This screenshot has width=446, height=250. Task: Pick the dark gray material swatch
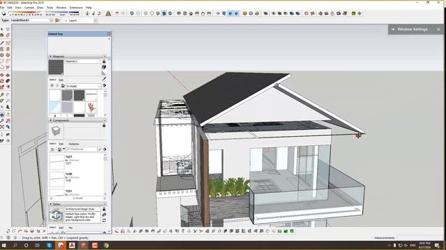click(79, 96)
